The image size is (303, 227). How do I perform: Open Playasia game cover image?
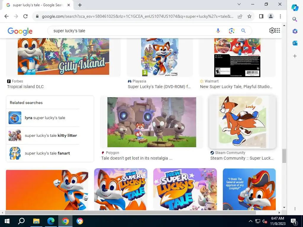[160, 57]
